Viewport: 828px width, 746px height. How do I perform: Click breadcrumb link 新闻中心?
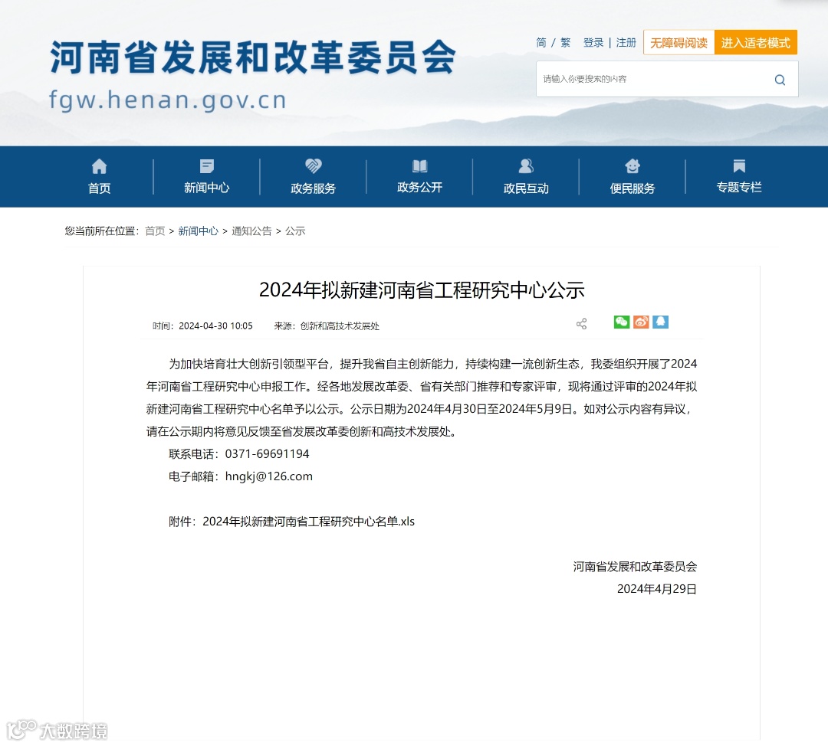click(198, 231)
